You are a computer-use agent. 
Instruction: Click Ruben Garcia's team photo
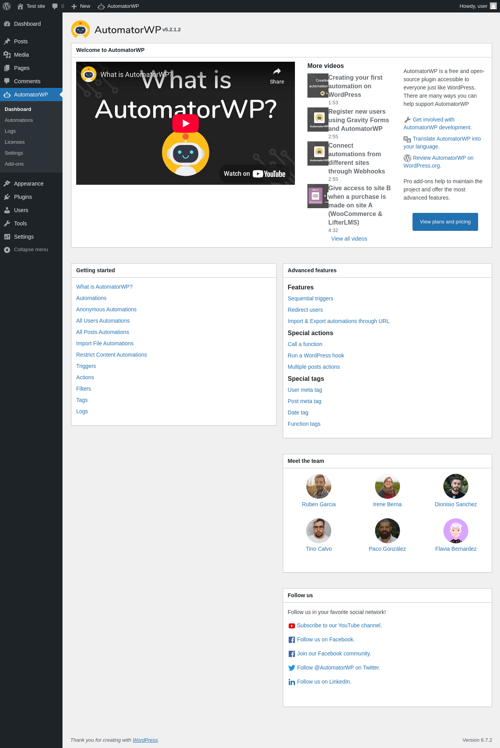(319, 486)
